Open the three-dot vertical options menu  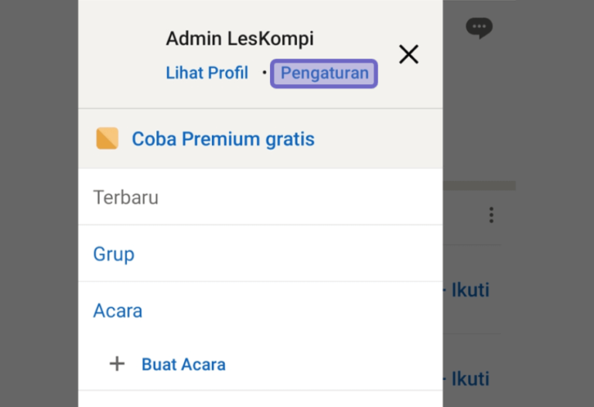pyautogui.click(x=491, y=215)
